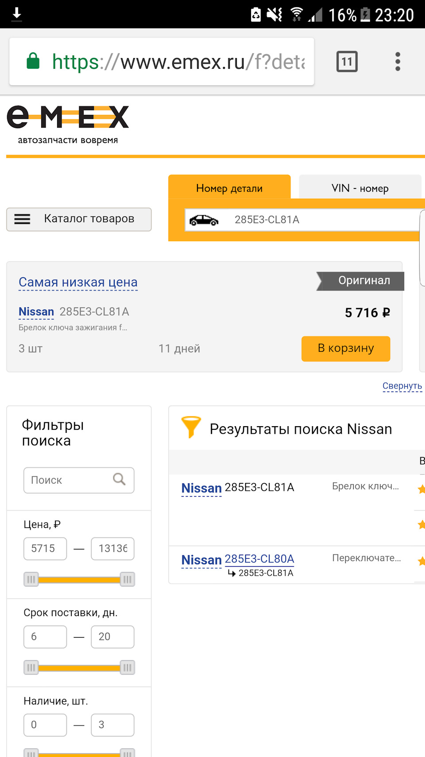
Task: Click the 3 шт quantity text
Action: 31,349
